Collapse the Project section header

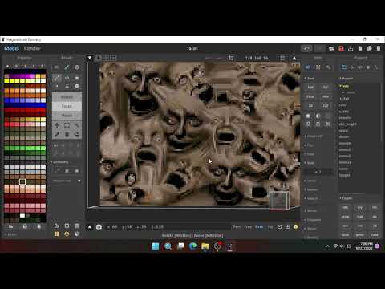point(346,79)
